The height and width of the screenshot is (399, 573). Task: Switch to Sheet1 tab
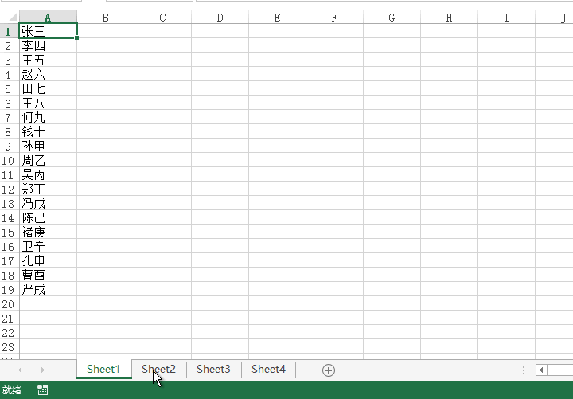103,370
